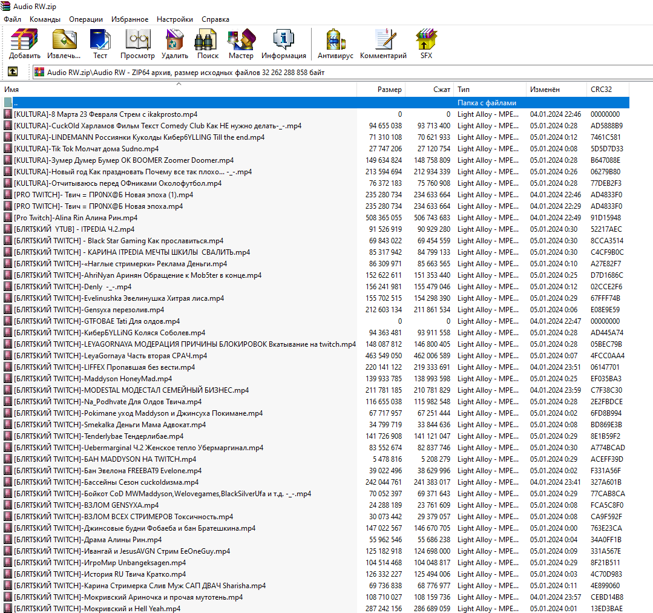Click the SFX archive conversion icon
653x613 pixels.
(x=426, y=44)
